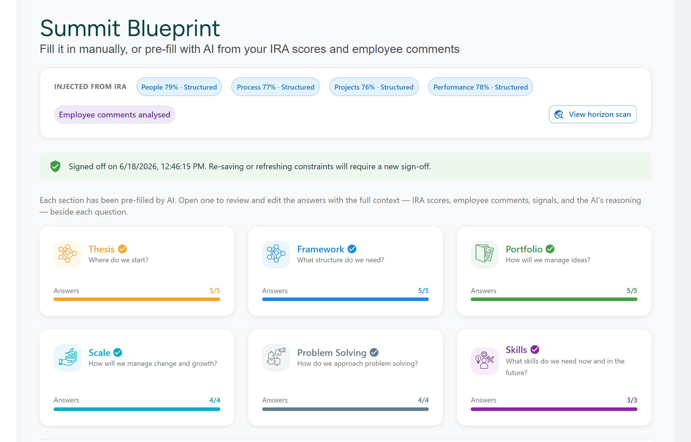Viewport: 691px width, 442px height.
Task: Click the purple Skills answers progress bar
Action: pyautogui.click(x=554, y=409)
